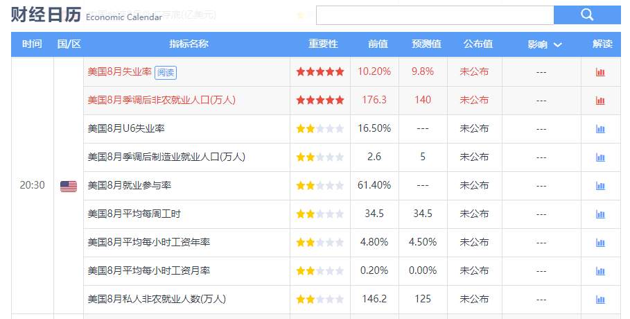Click the 公布值 column header
630x319 pixels.
point(478,44)
